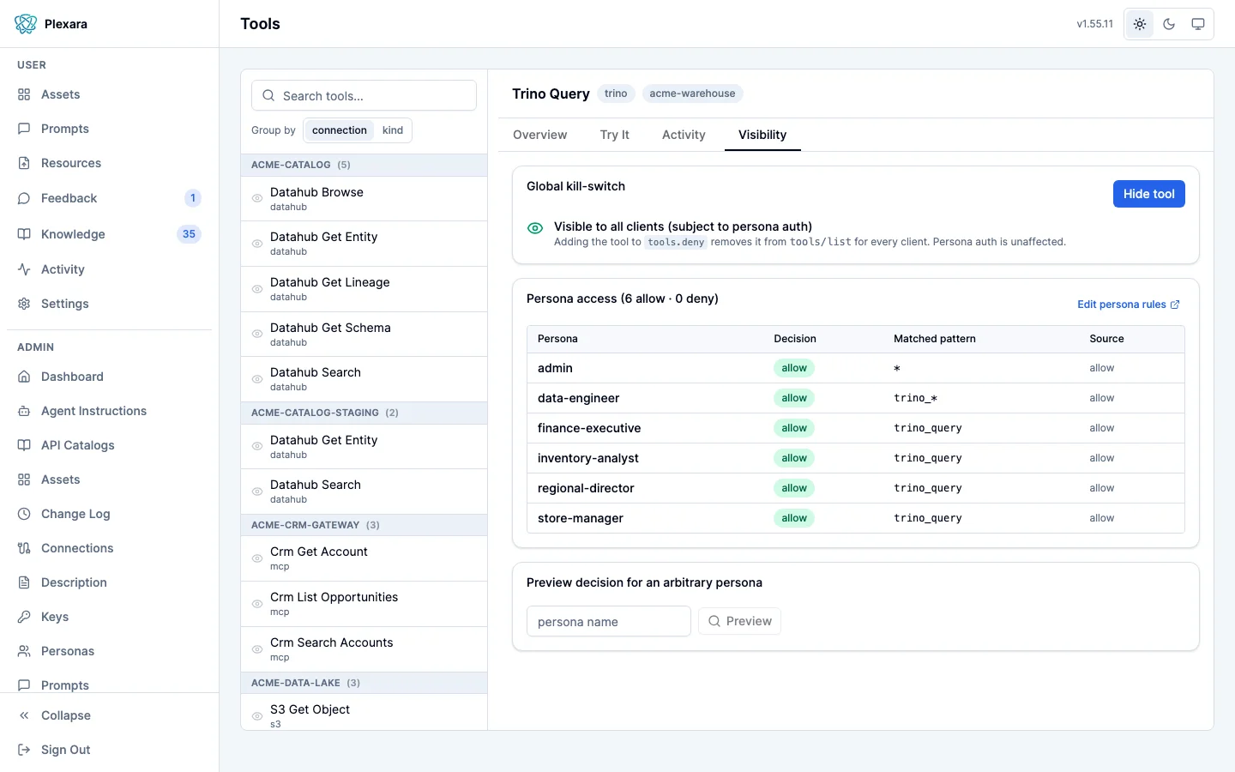This screenshot has width=1235, height=772.
Task: Click allow badge for inventory-analyst
Action: pyautogui.click(x=794, y=458)
